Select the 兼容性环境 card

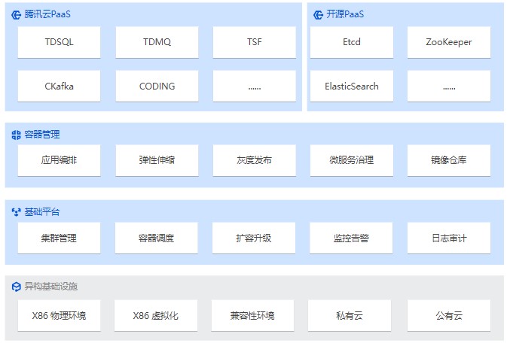pos(252,315)
